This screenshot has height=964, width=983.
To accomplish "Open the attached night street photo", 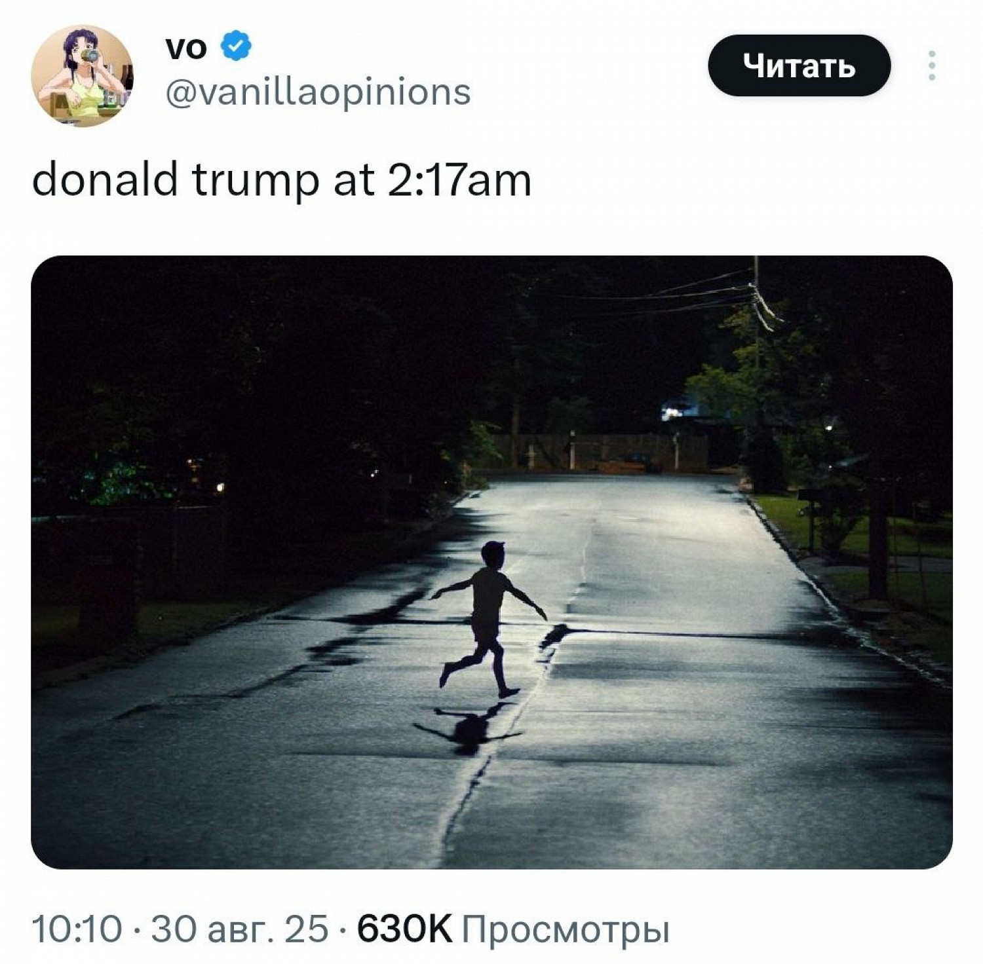I will tap(491, 562).
